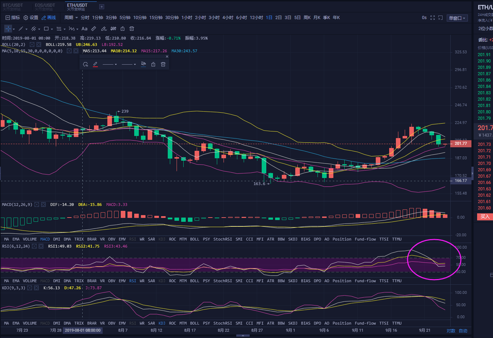Toggle 对数 logarithmic scale

coord(451,331)
